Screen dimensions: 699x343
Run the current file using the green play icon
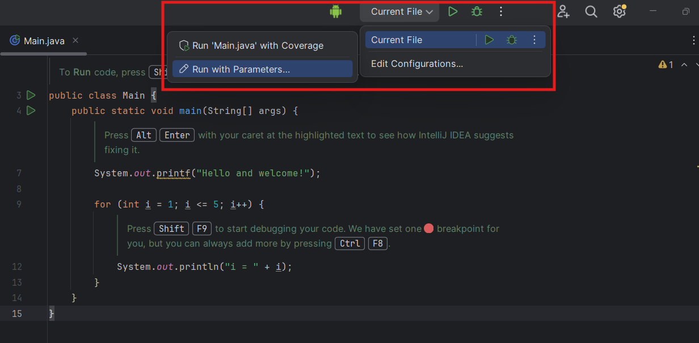(453, 11)
